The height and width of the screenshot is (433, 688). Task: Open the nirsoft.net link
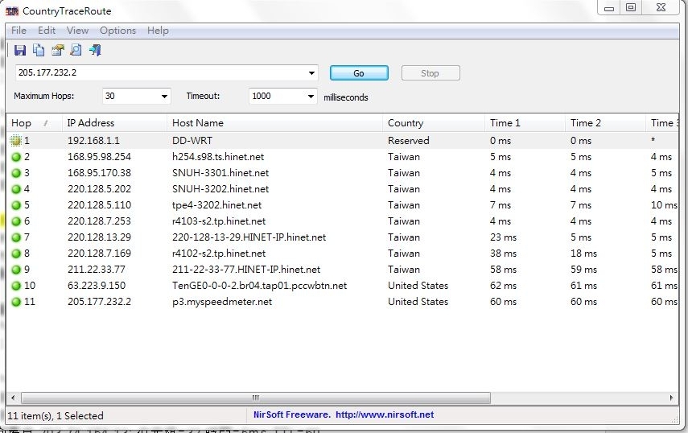click(x=385, y=414)
